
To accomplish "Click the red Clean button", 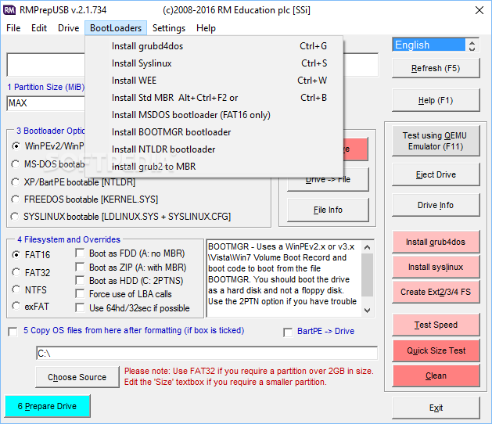I will 436,375.
